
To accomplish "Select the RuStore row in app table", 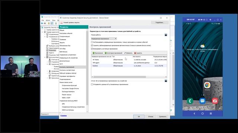I will pyautogui.click(x=129, y=66).
